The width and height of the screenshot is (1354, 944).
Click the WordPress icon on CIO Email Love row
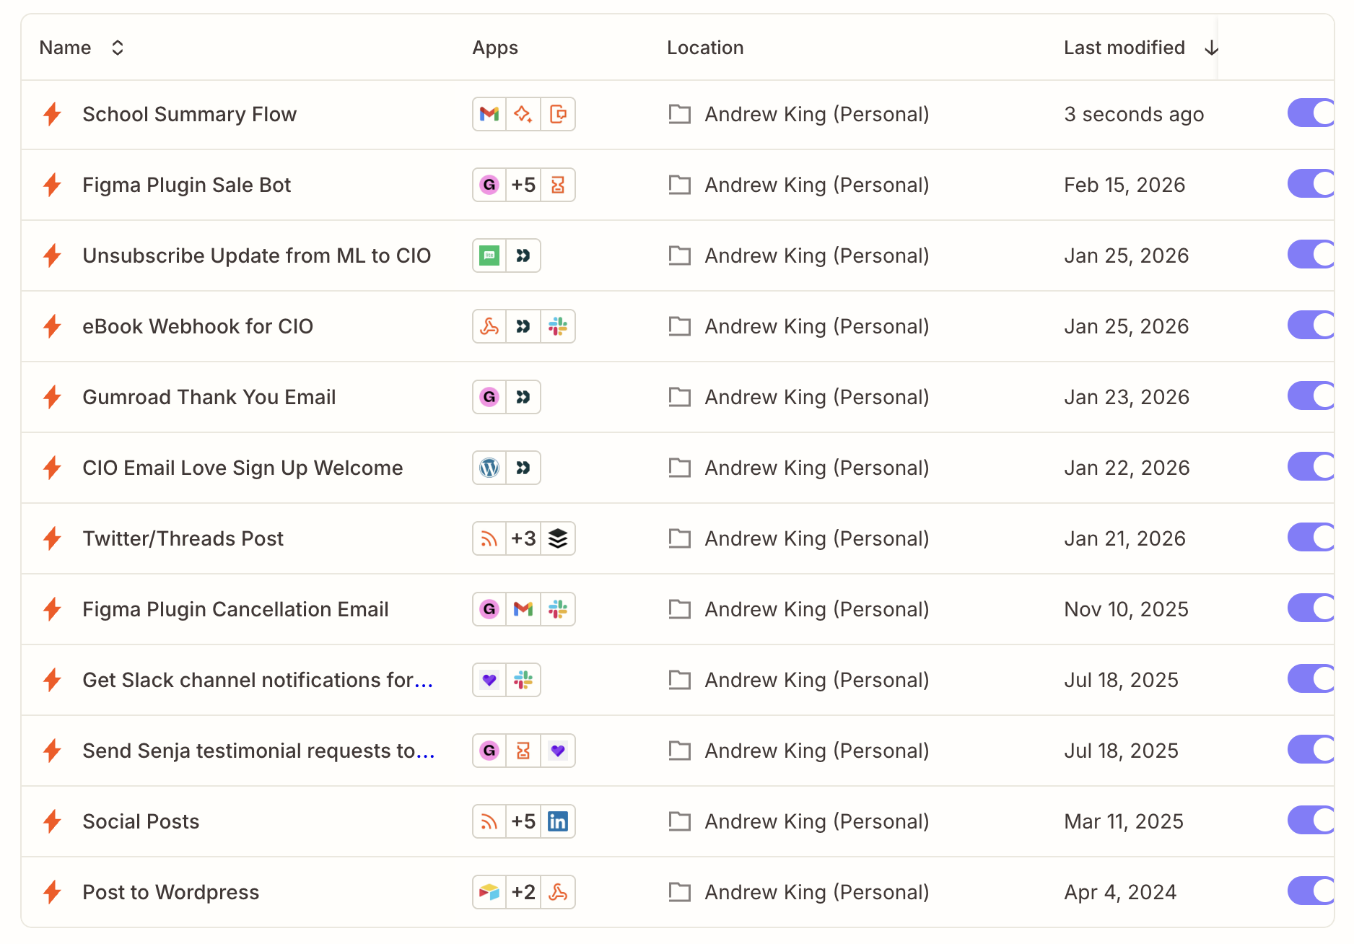click(489, 468)
